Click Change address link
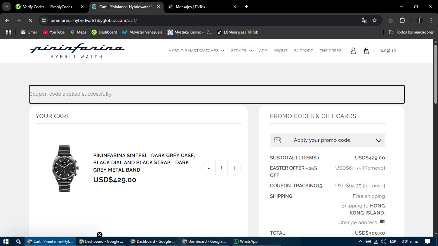This screenshot has height=246, width=438. (x=357, y=222)
